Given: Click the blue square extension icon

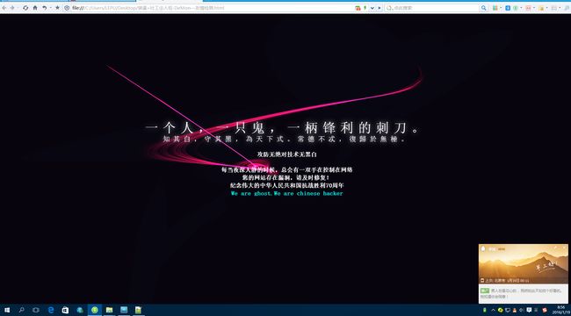Looking at the screenshot, I should [508, 8].
